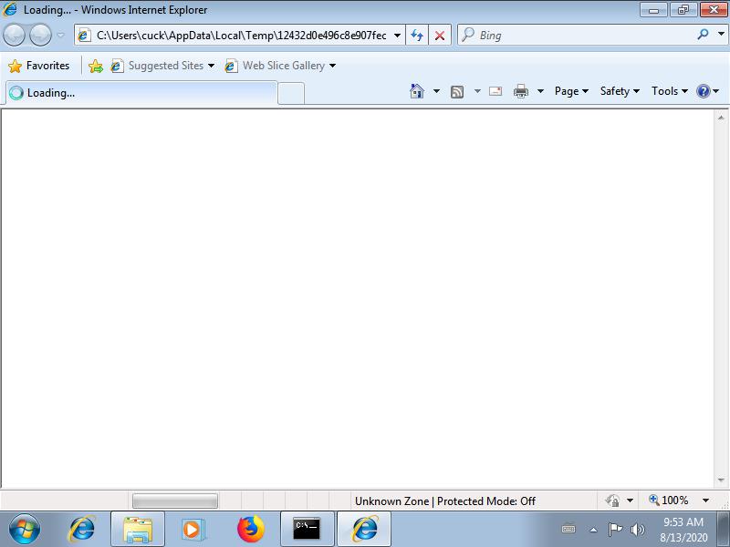The height and width of the screenshot is (547, 730).
Task: Click the Unknown Zone Protected Mode status text
Action: 445,501
